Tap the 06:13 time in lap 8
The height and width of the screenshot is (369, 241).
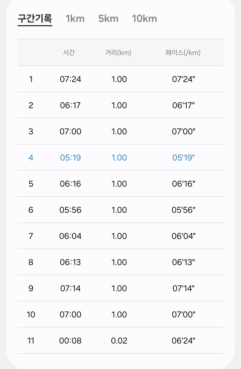(70, 262)
